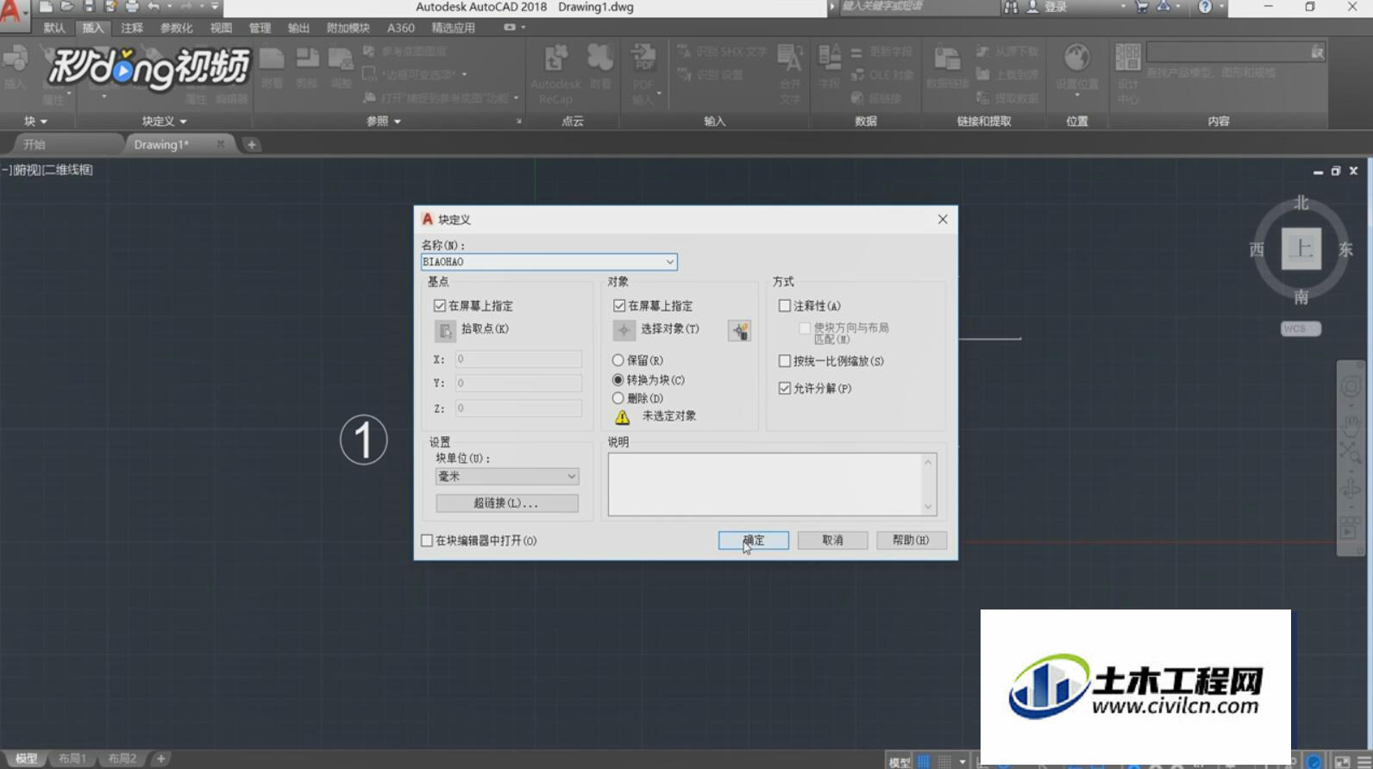The height and width of the screenshot is (769, 1373).
Task: Switch to the 参数化 ribbon tab
Action: click(176, 28)
